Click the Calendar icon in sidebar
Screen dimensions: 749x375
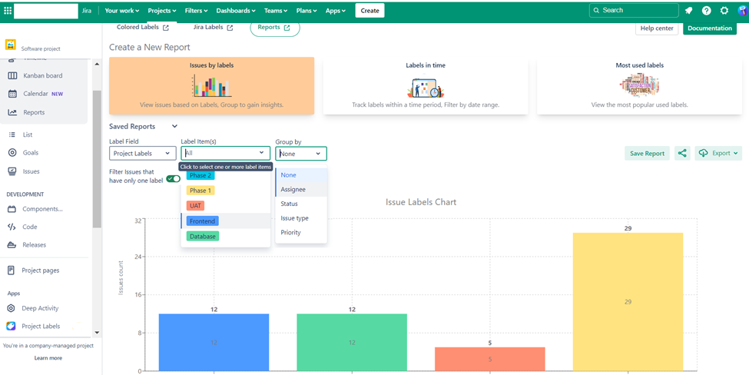pos(13,94)
